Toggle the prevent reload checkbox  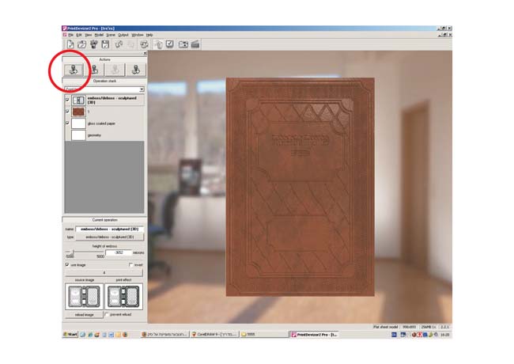107,314
